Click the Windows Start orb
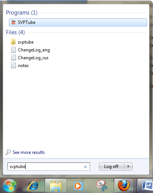 [10, 186]
